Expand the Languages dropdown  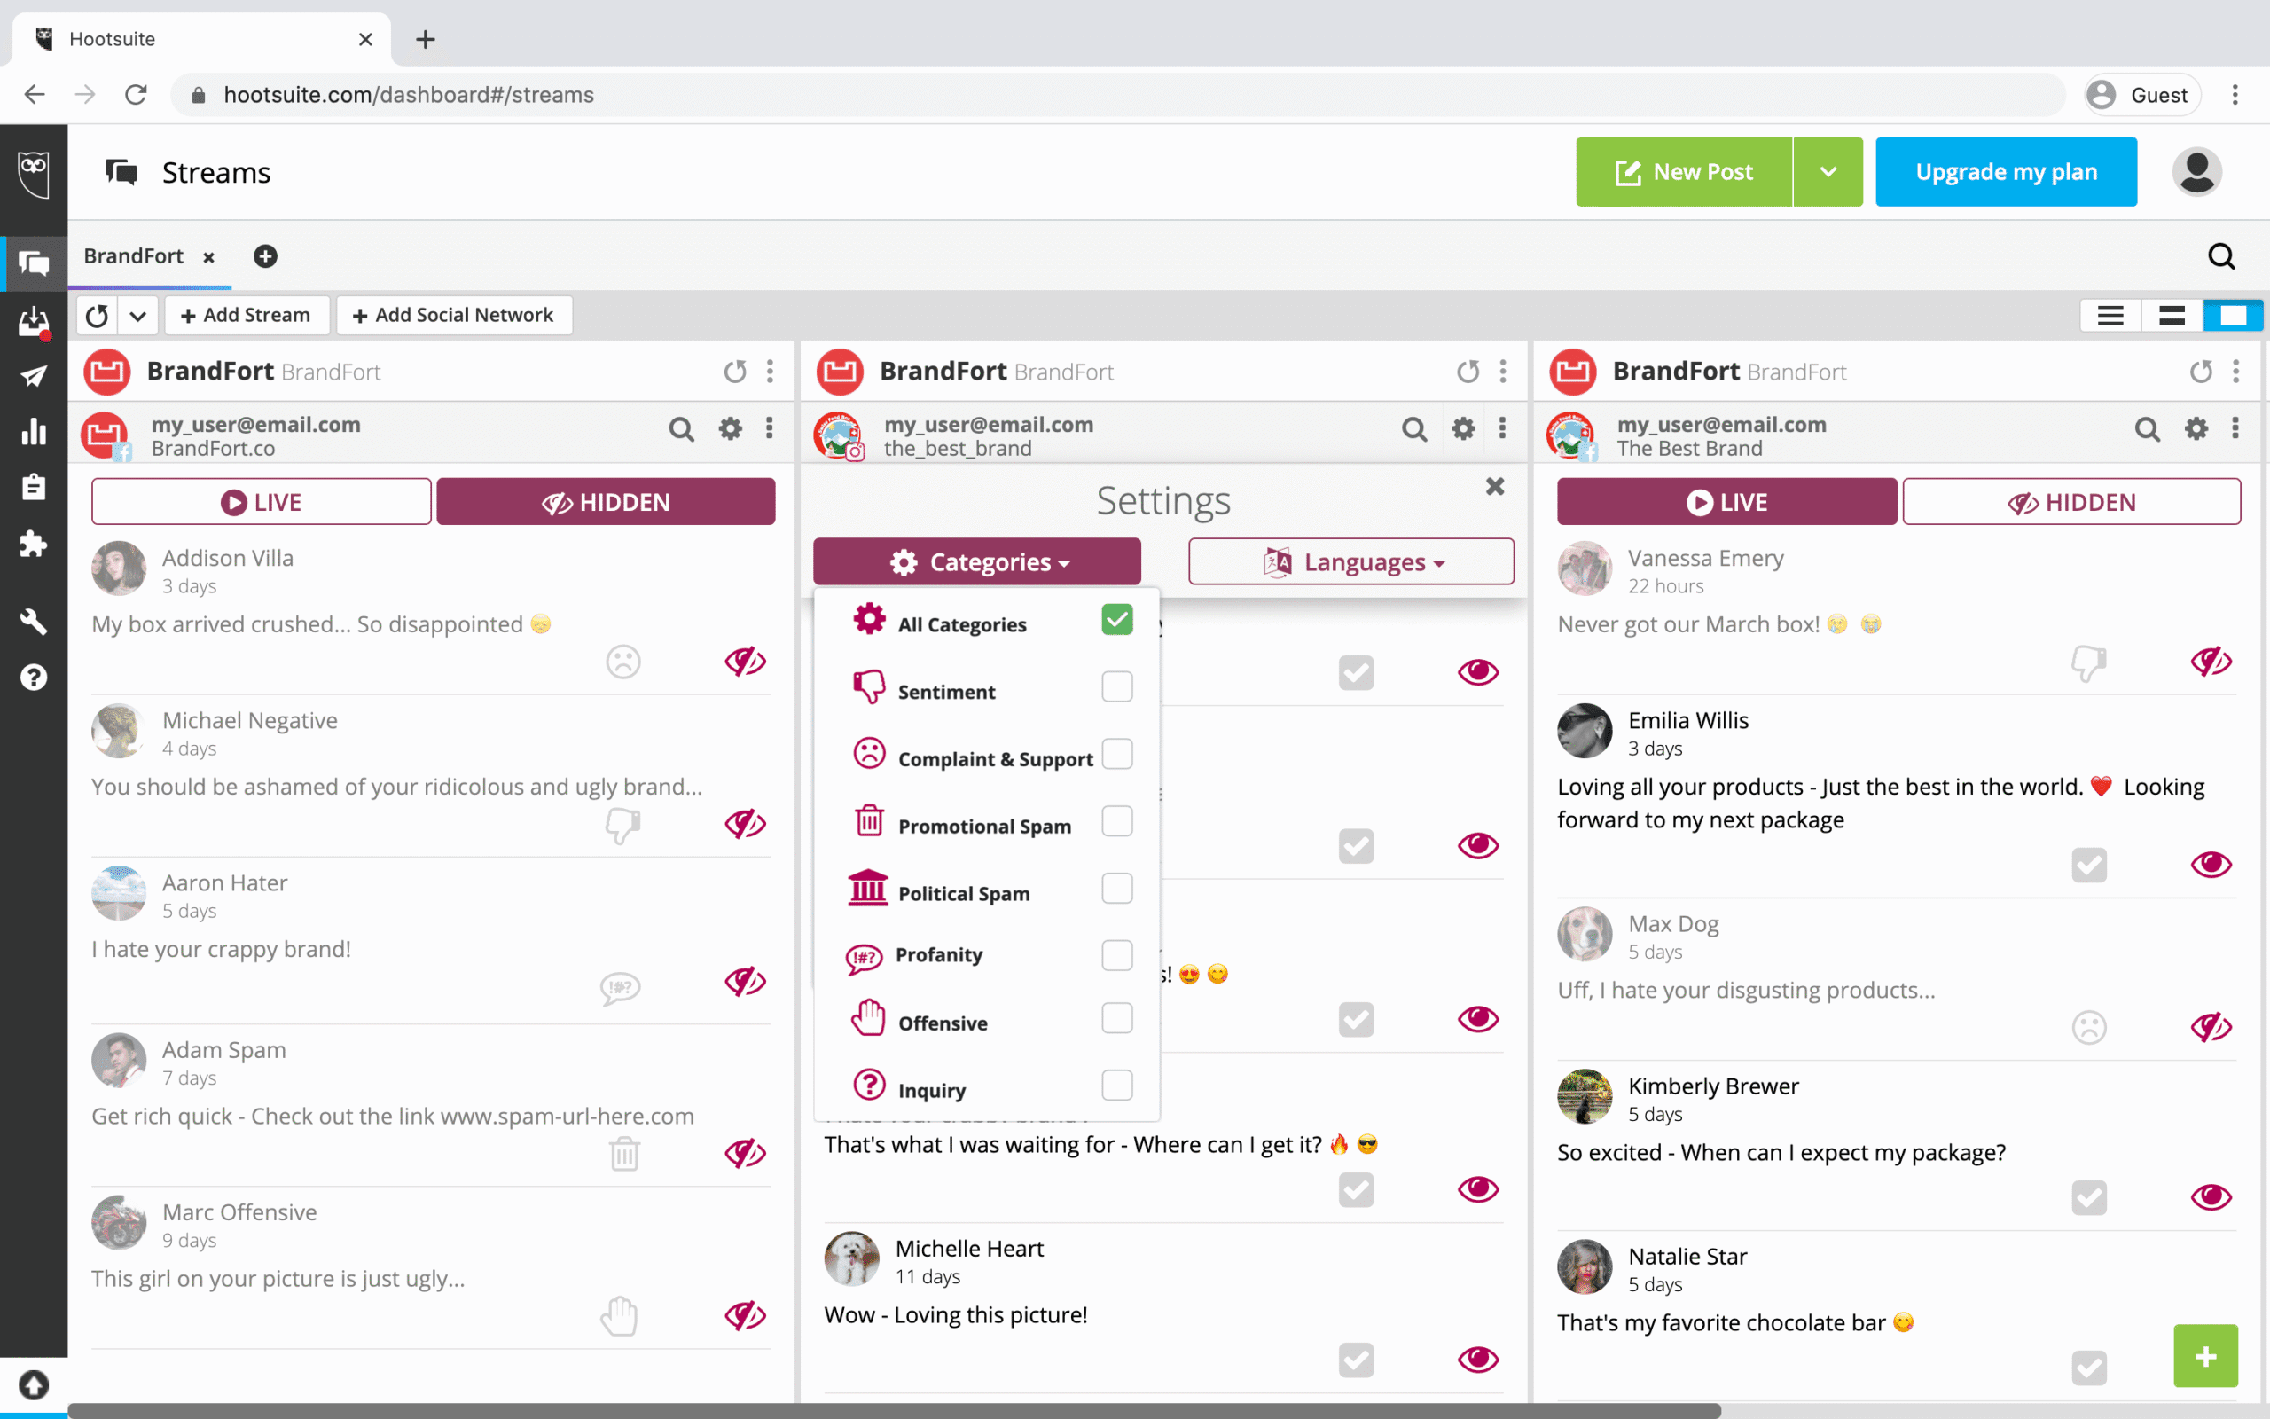pos(1350,562)
